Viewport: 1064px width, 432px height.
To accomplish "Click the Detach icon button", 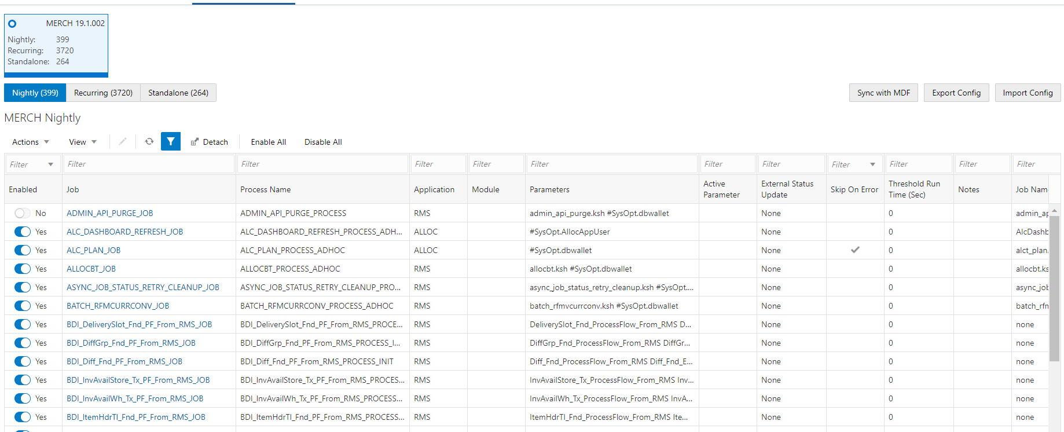I will (x=210, y=142).
